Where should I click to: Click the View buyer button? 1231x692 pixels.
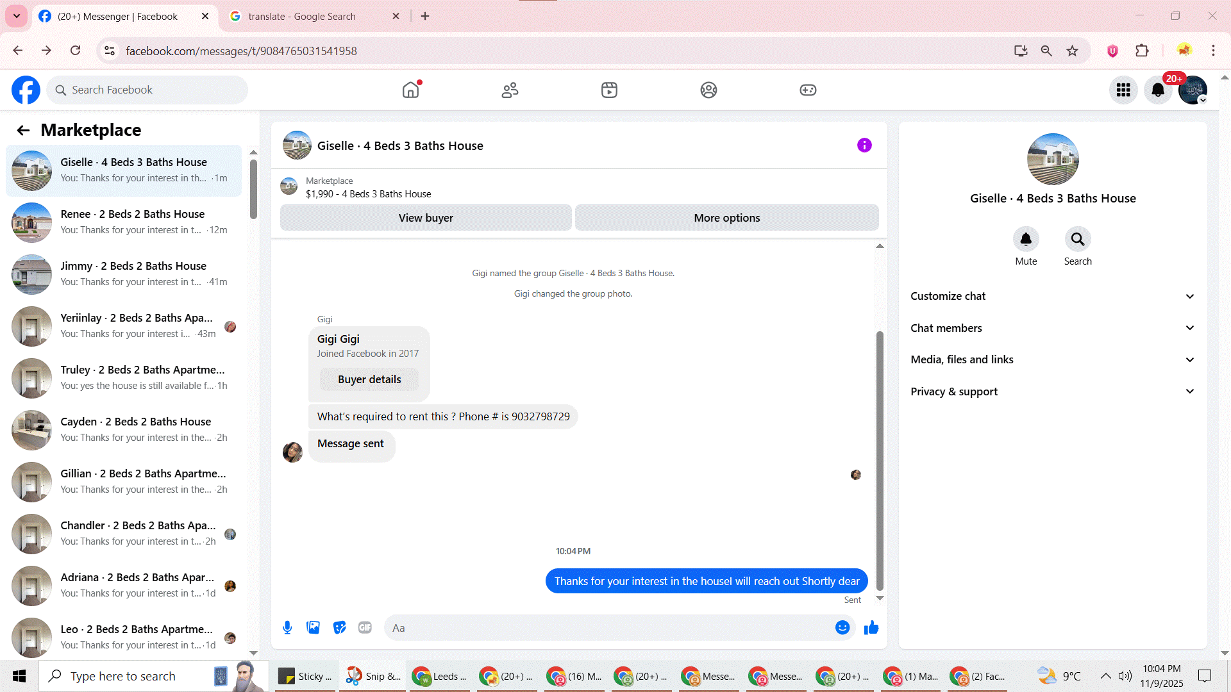click(x=426, y=218)
